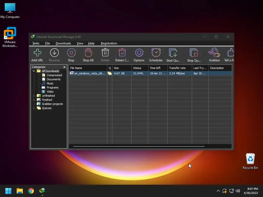Open the Help menu
The width and height of the screenshot is (263, 197).
pos(91,43)
